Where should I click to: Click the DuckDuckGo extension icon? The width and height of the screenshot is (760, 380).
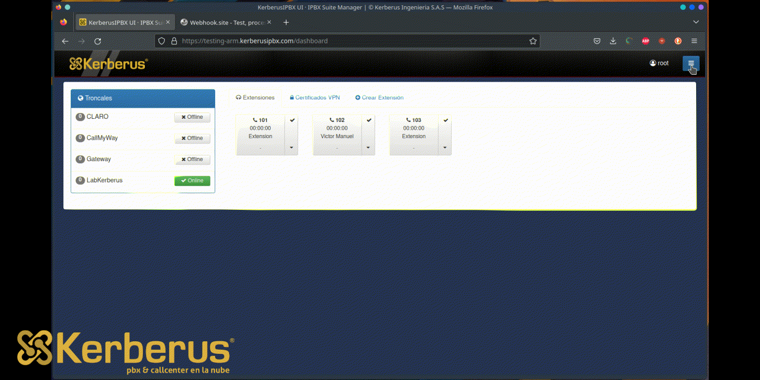[x=678, y=41]
